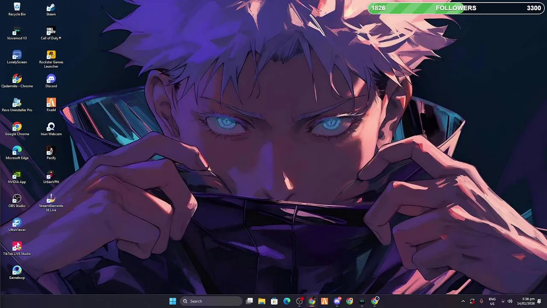
Task: Open the clock showing 5:38 pm
Action: pyautogui.click(x=526, y=301)
